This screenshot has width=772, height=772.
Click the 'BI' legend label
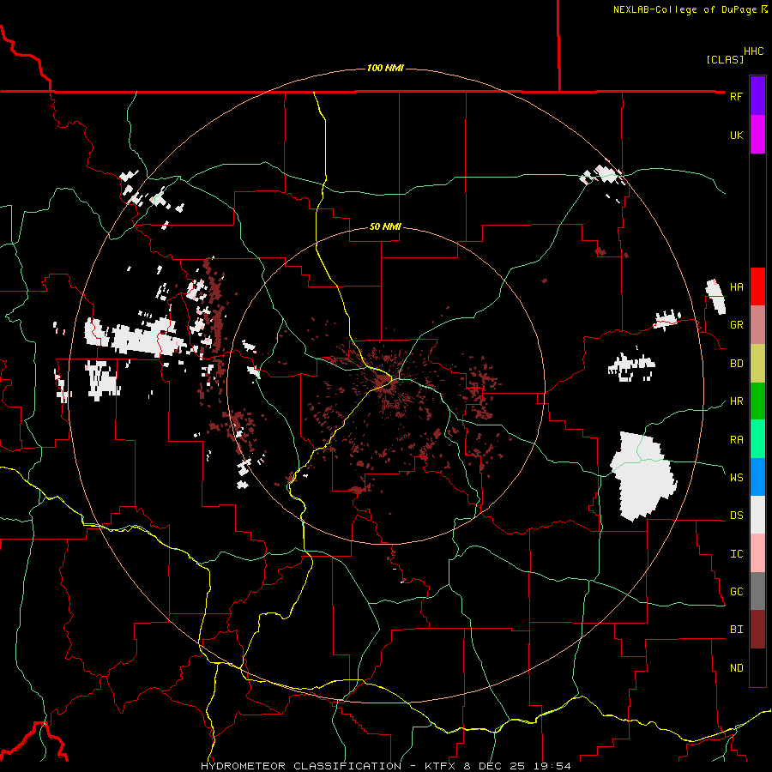tap(736, 630)
